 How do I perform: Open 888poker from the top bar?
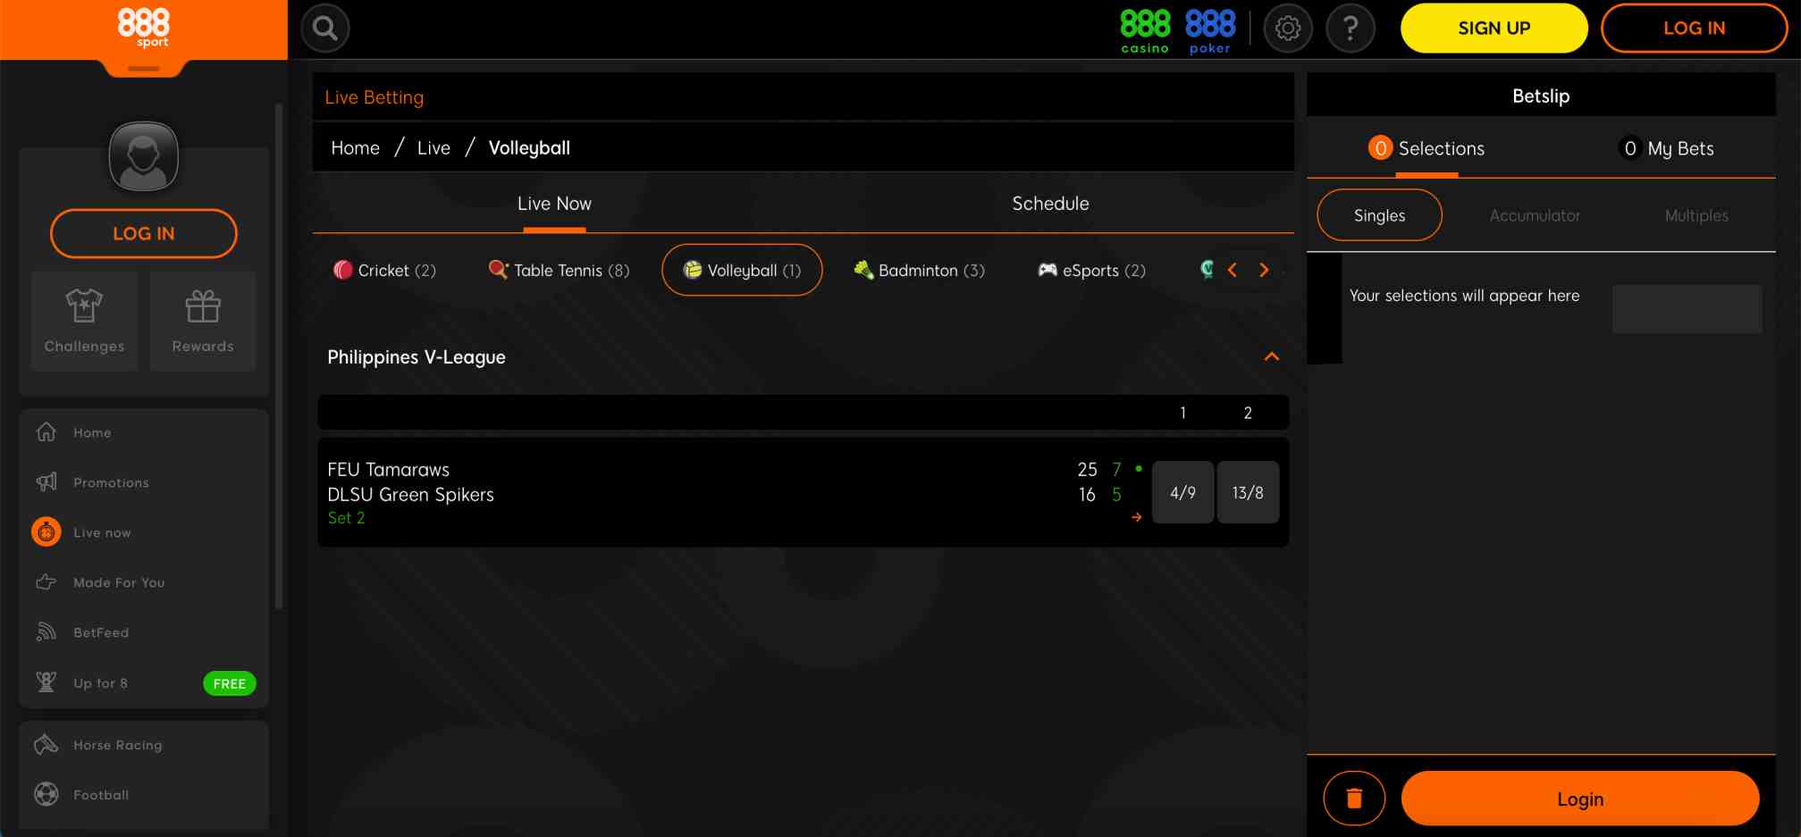coord(1210,27)
